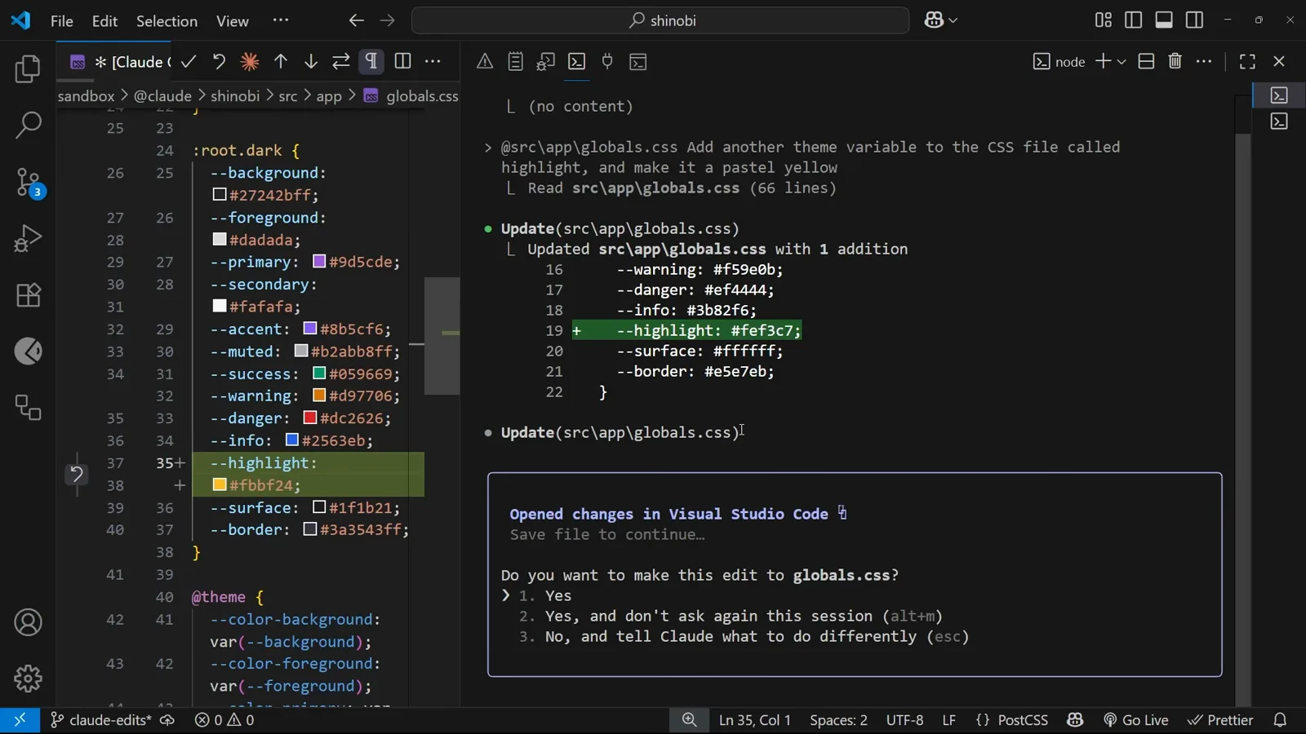The width and height of the screenshot is (1306, 734).
Task: Toggle bottom panel visibility
Action: (1165, 20)
